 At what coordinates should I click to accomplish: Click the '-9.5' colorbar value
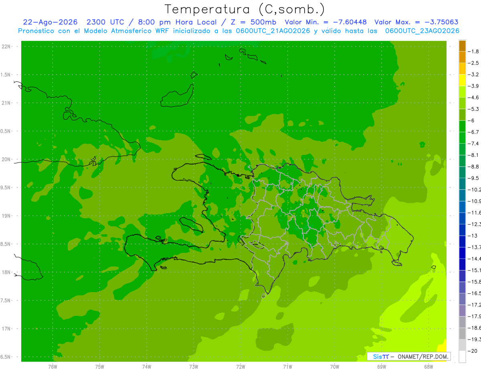click(473, 178)
